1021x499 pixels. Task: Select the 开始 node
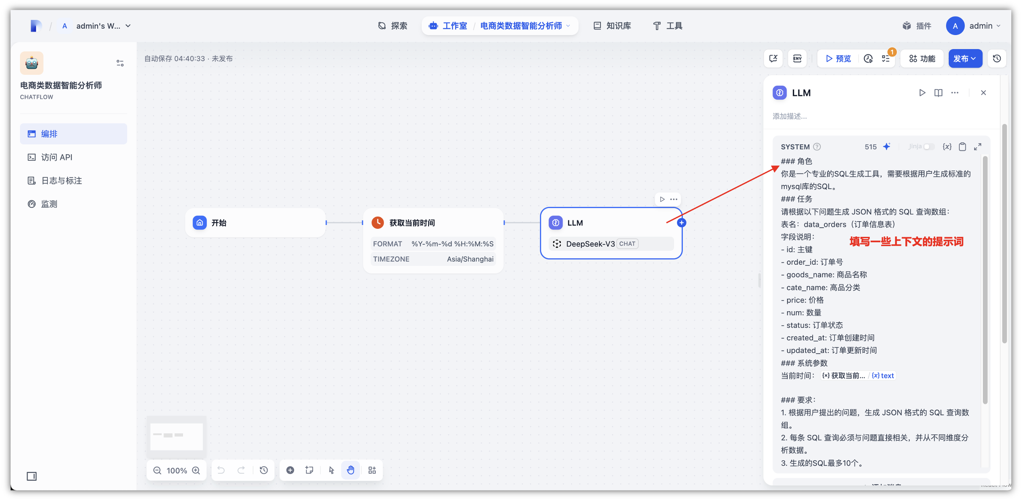256,222
